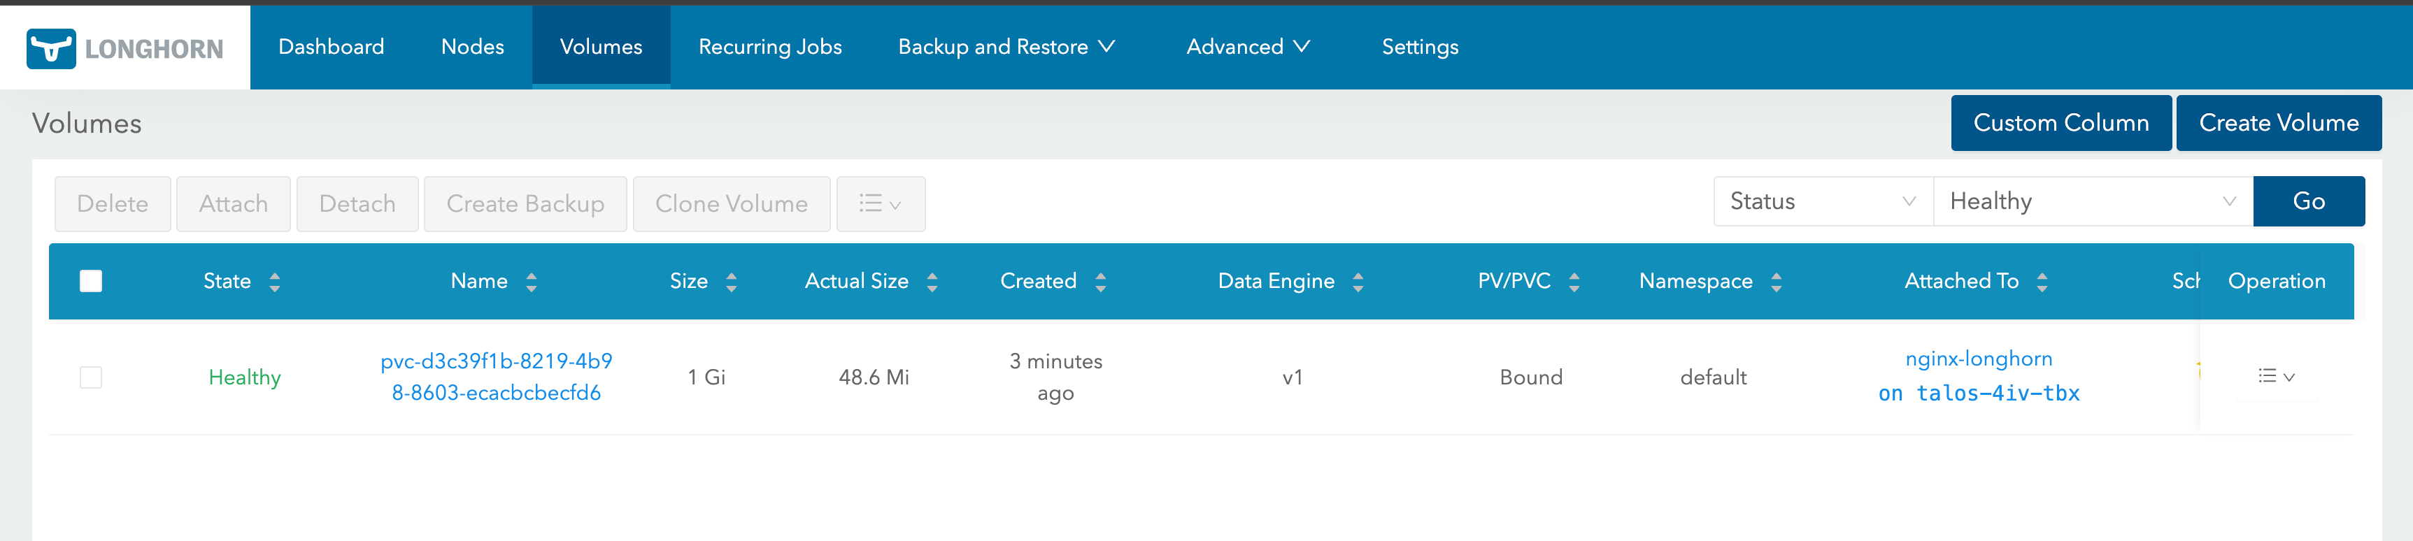Click the Size column sort arrows
Image resolution: width=2413 pixels, height=541 pixels.
point(732,282)
